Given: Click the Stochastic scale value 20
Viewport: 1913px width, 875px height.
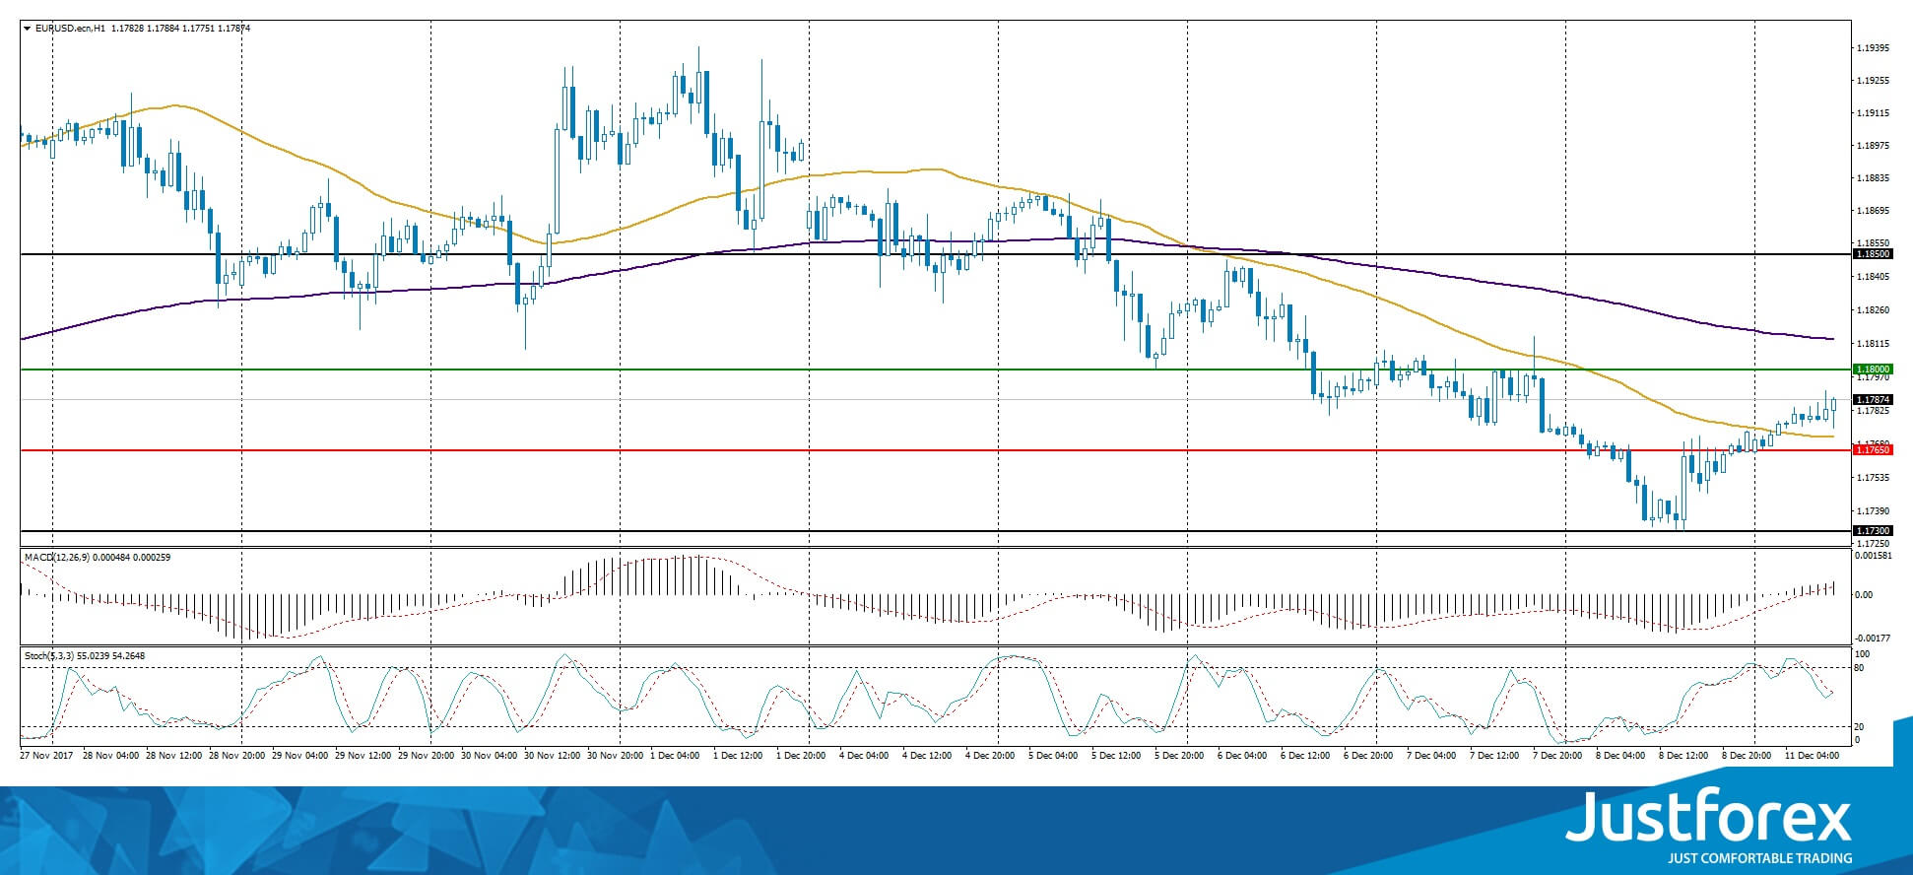Looking at the screenshot, I should (x=1859, y=727).
